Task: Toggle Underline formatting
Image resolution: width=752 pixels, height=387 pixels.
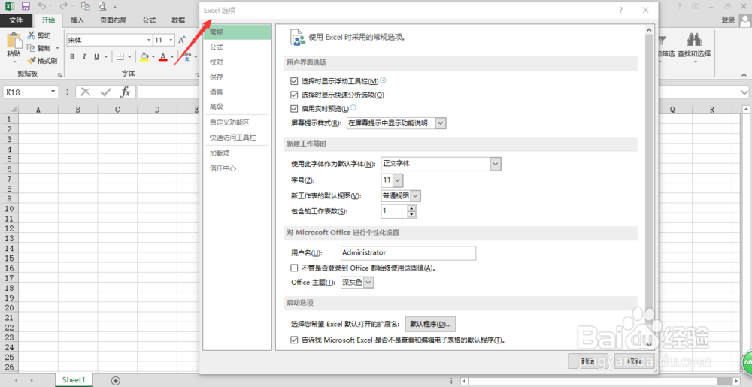Action: tap(96, 56)
